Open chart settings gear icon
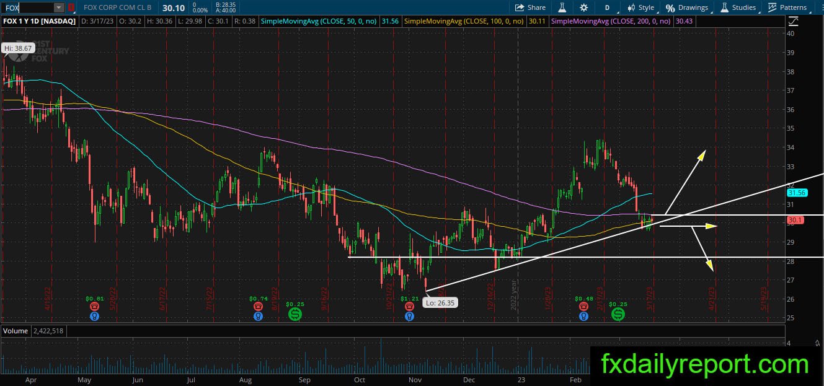This screenshot has height=386, width=824. [x=583, y=7]
